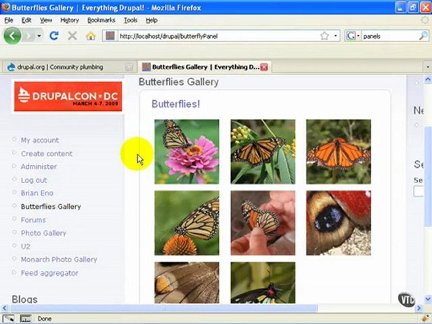Open the Administer link
This screenshot has width=432, height=324.
(39, 166)
